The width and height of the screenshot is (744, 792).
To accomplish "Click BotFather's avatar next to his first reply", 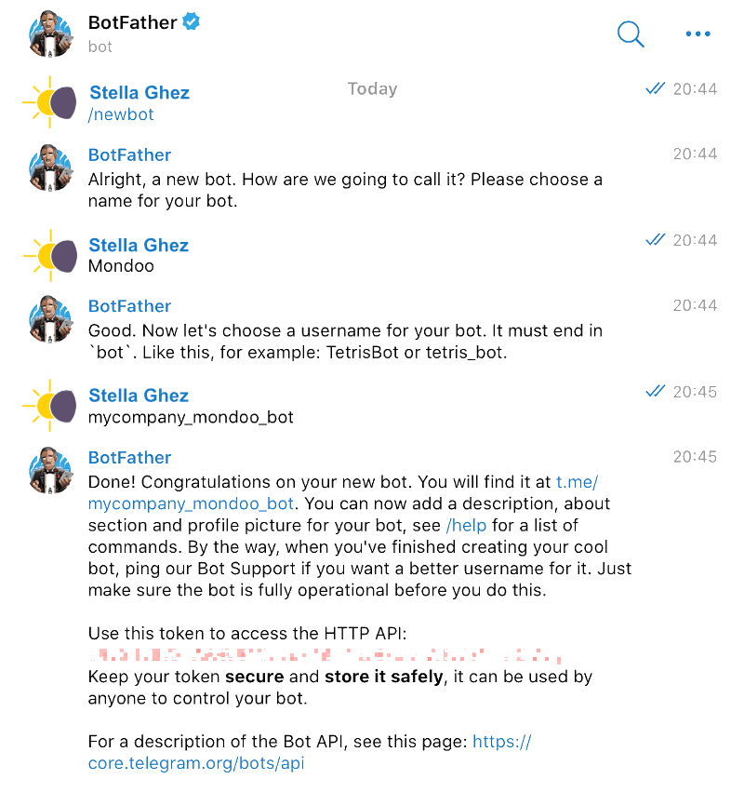I will (x=50, y=166).
